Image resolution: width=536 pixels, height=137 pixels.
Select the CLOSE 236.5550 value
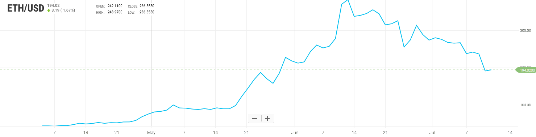147,7
